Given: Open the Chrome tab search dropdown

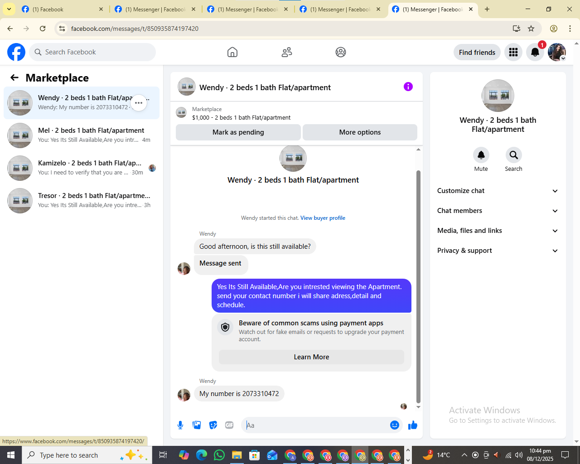Looking at the screenshot, I should point(9,9).
